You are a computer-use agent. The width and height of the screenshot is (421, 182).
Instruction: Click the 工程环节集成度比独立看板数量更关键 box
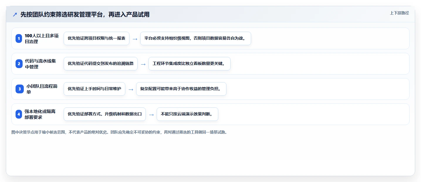click(190, 64)
